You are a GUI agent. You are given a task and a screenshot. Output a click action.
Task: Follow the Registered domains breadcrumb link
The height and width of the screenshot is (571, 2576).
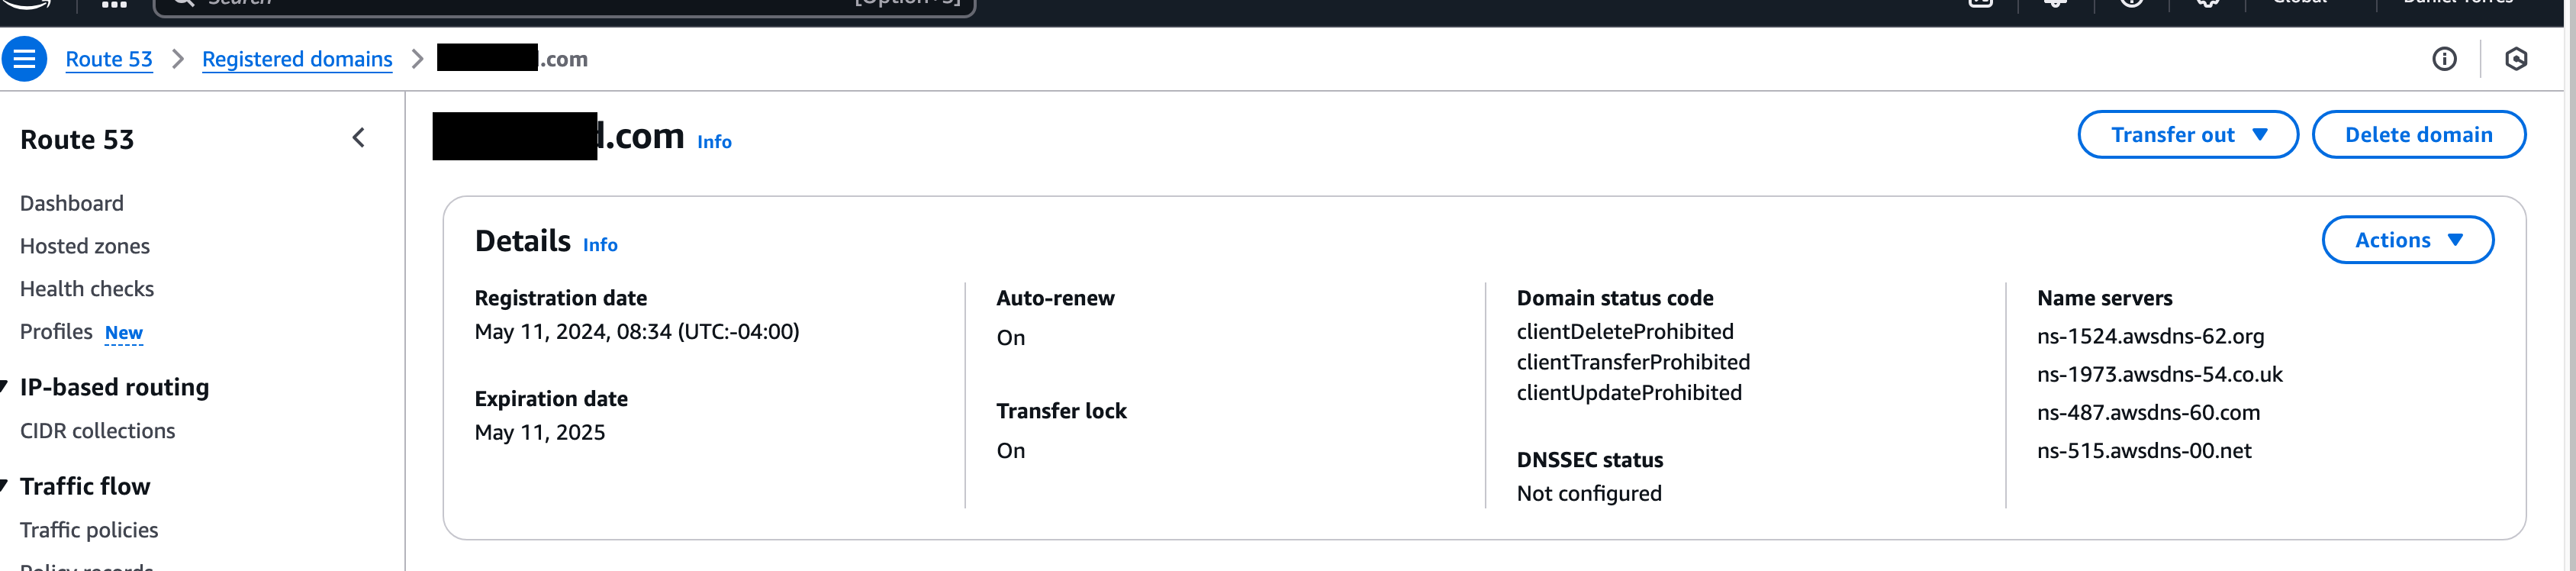point(297,59)
